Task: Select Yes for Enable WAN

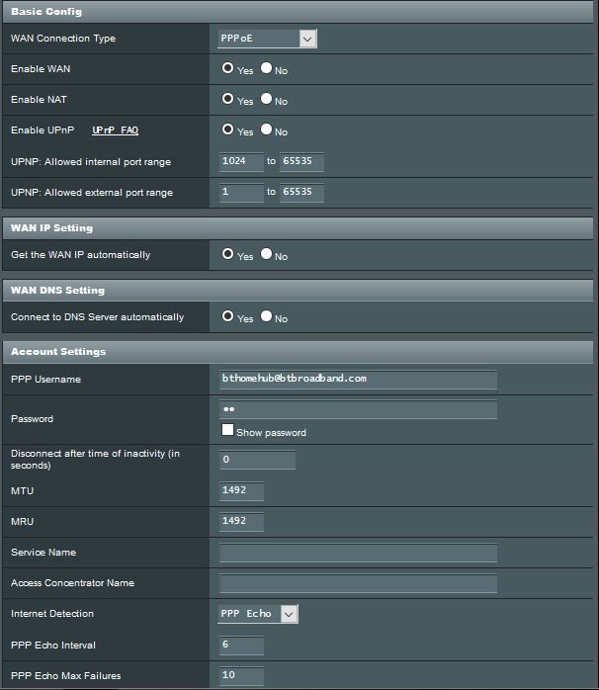Action: (227, 68)
